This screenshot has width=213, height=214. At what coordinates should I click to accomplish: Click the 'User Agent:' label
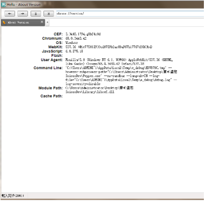52,60
